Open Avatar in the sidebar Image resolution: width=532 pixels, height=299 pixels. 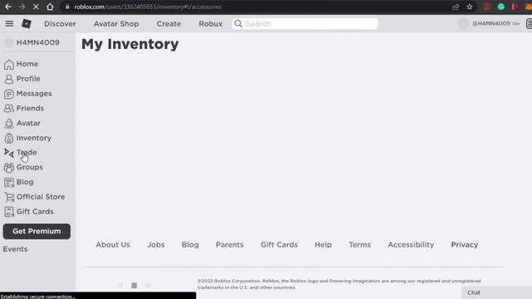coord(28,123)
